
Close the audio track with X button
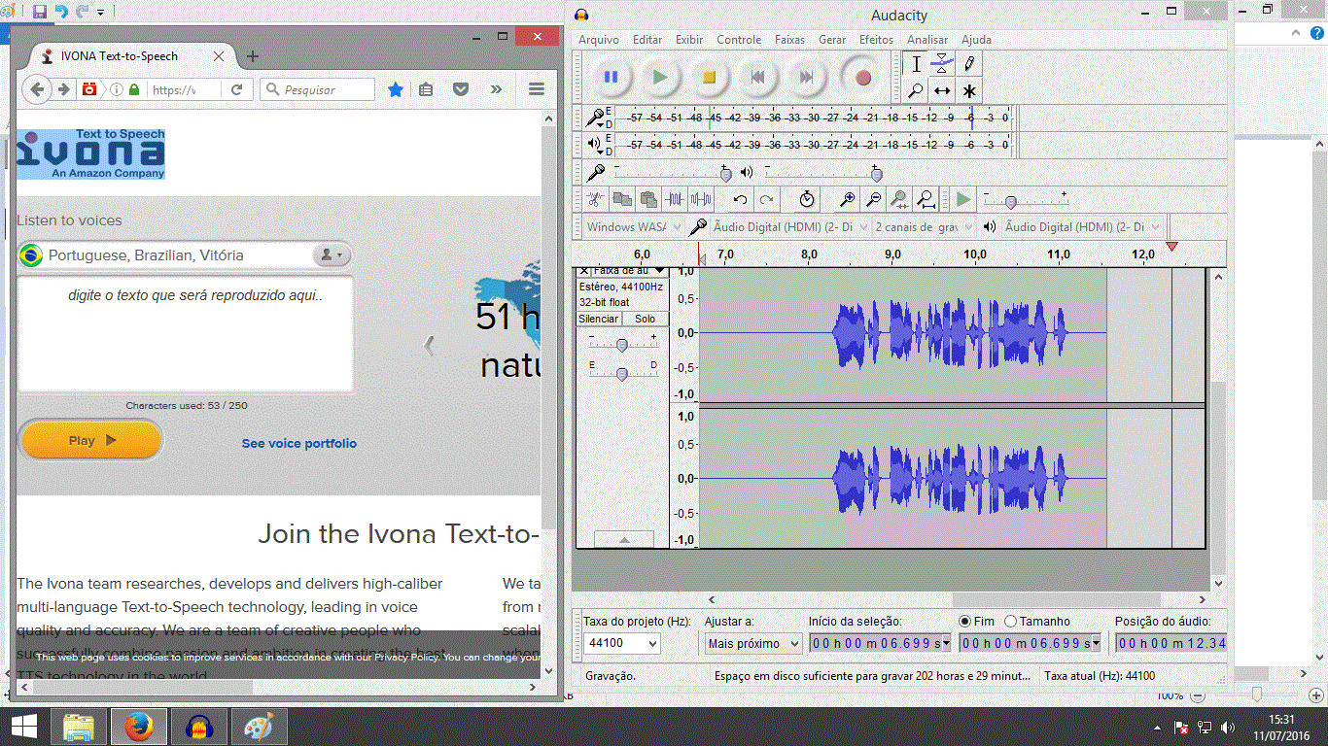click(x=583, y=270)
